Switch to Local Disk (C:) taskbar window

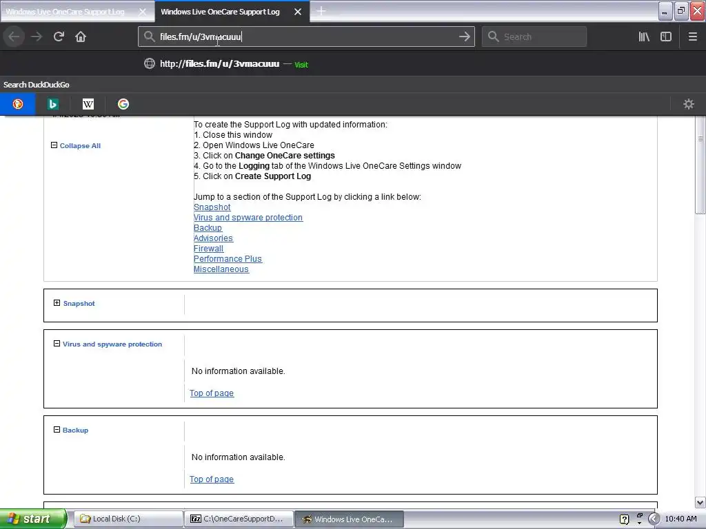[x=128, y=519]
